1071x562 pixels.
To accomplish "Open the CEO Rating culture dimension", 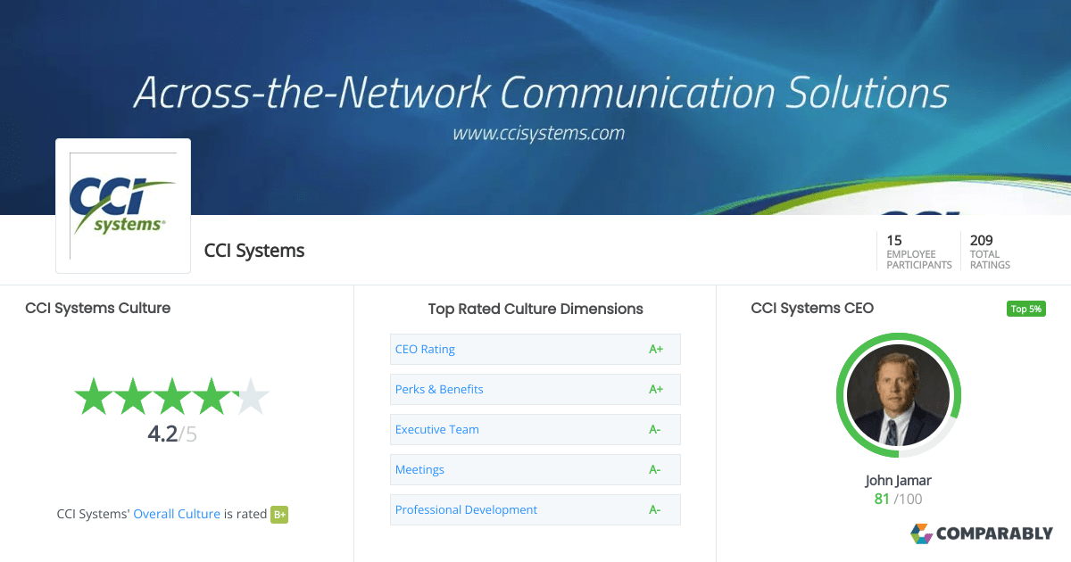I will [425, 349].
